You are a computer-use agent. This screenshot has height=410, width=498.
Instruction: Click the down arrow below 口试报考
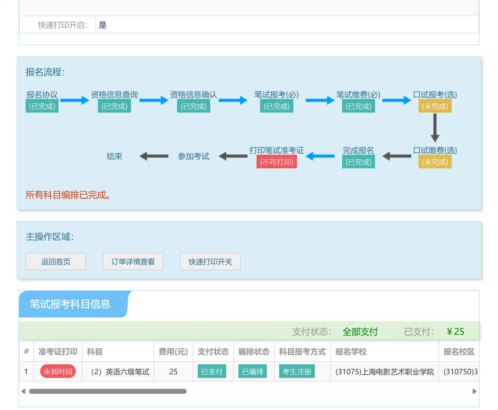tap(435, 128)
